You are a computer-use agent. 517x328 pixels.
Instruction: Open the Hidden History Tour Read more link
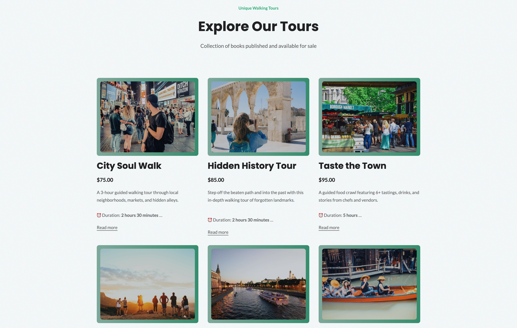218,232
